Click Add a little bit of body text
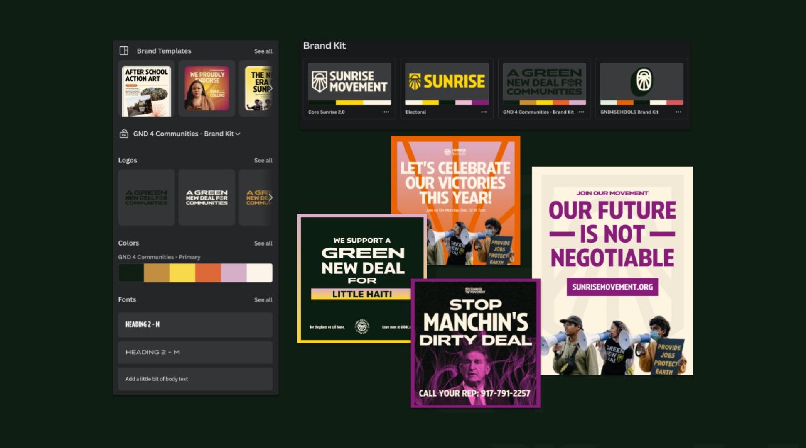This screenshot has width=806, height=448. point(195,379)
